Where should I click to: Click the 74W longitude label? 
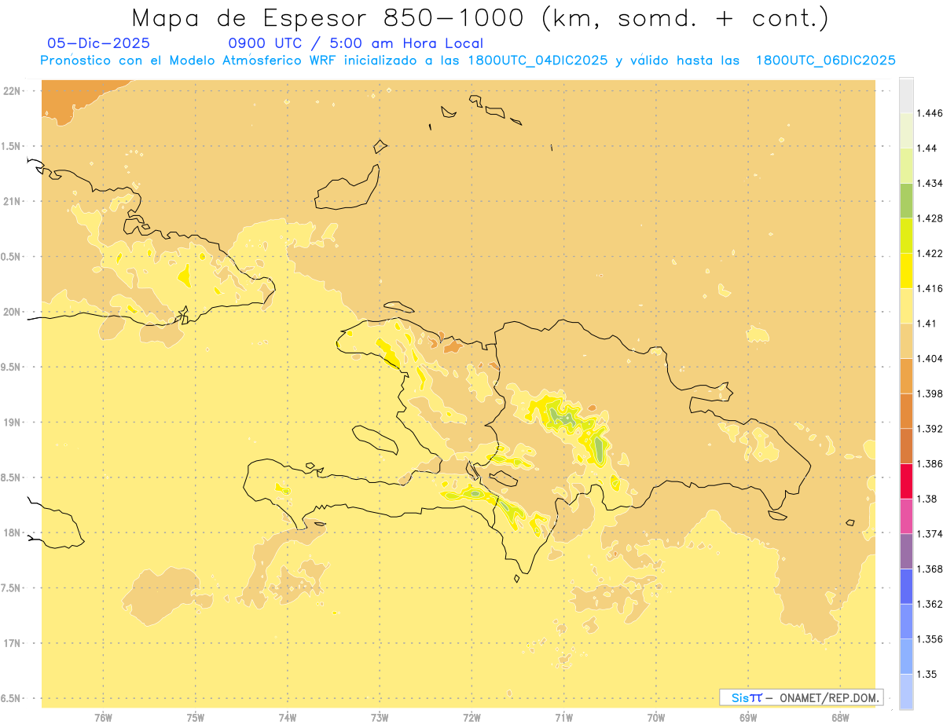pos(288,717)
